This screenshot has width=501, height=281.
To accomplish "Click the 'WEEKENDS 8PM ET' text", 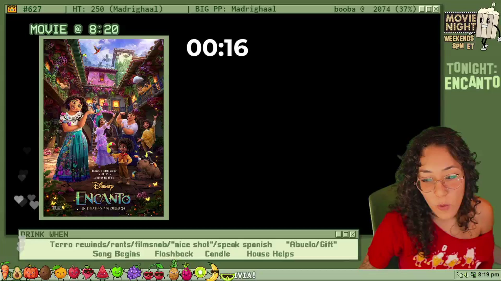I will [x=459, y=42].
